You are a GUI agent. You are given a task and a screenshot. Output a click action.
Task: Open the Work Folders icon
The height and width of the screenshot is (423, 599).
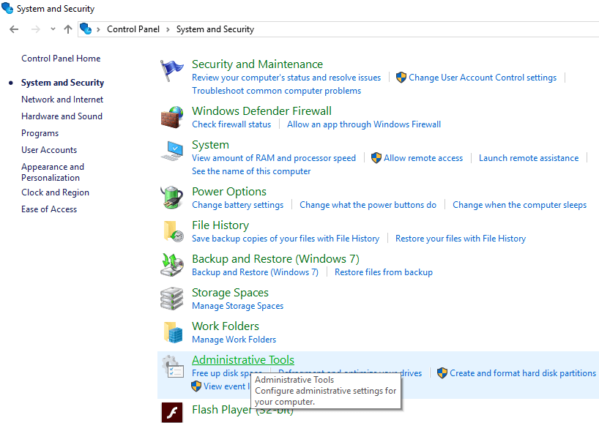[x=171, y=332]
